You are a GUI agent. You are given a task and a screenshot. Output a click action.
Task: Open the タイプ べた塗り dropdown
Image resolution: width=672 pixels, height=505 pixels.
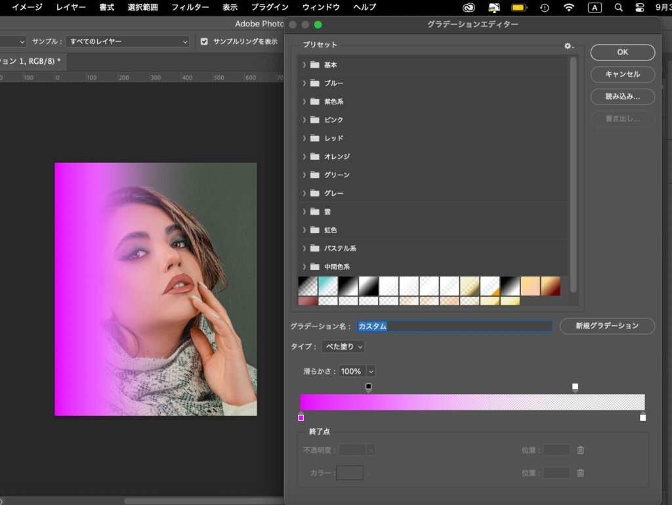[343, 346]
